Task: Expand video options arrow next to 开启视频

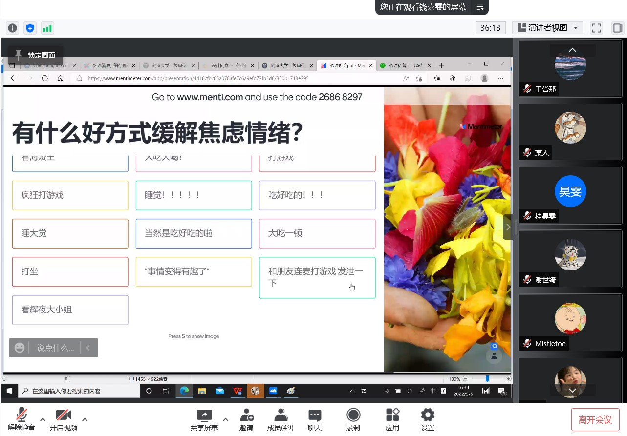Action: click(85, 419)
